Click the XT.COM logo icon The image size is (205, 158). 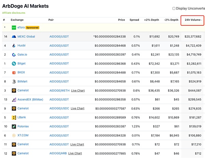14,135
